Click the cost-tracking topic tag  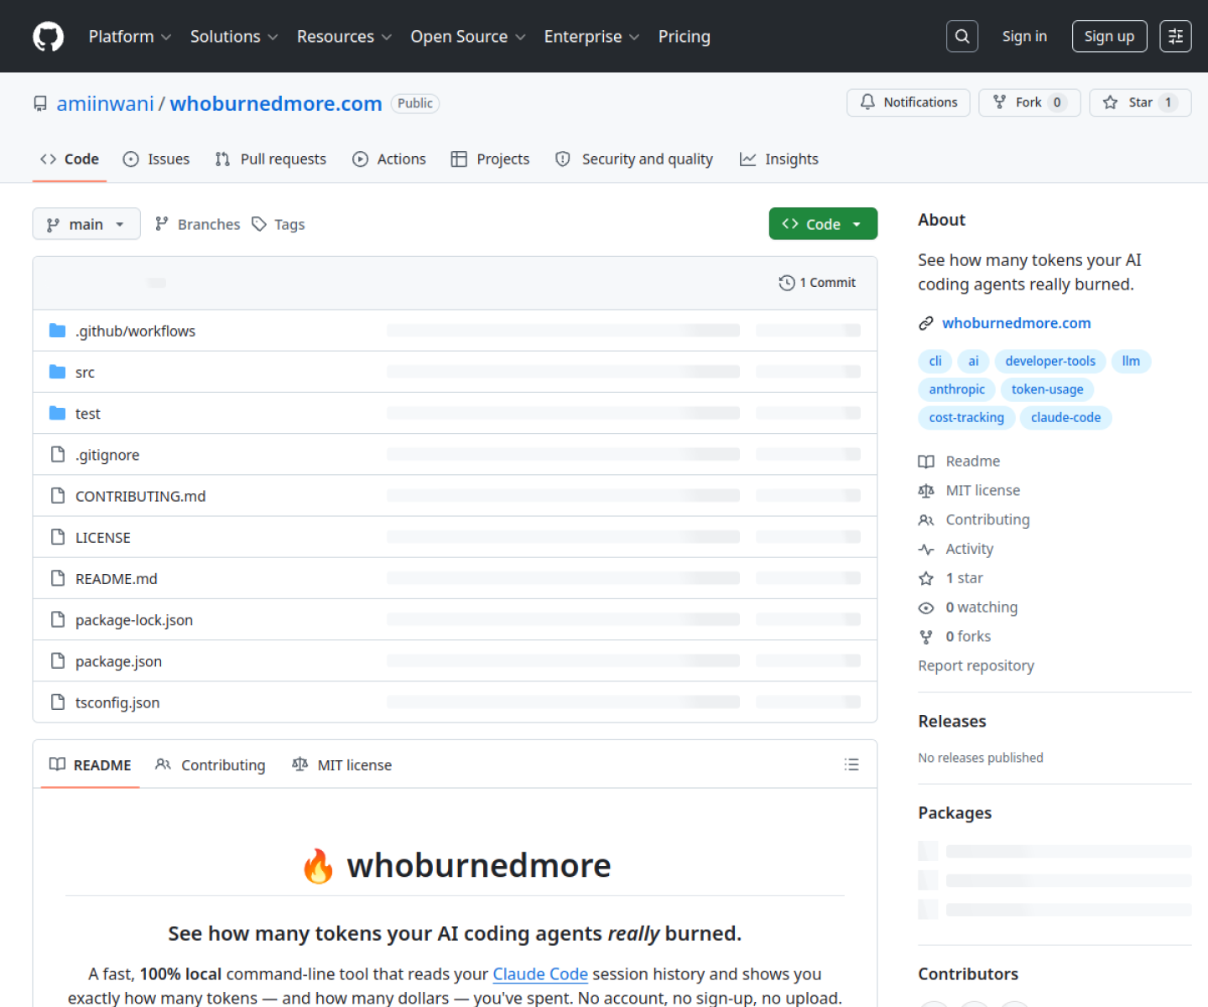[x=966, y=417]
